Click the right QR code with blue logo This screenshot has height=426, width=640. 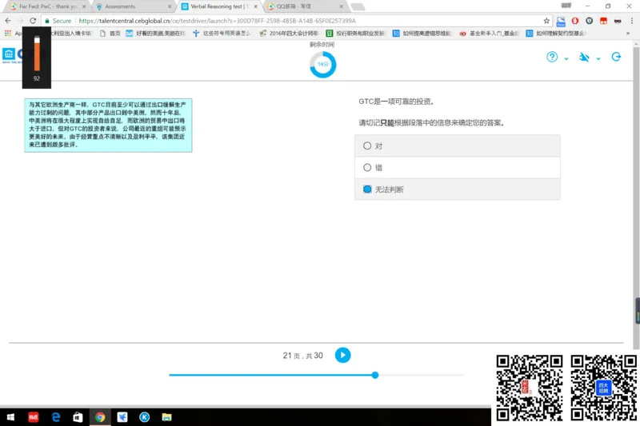pyautogui.click(x=604, y=388)
